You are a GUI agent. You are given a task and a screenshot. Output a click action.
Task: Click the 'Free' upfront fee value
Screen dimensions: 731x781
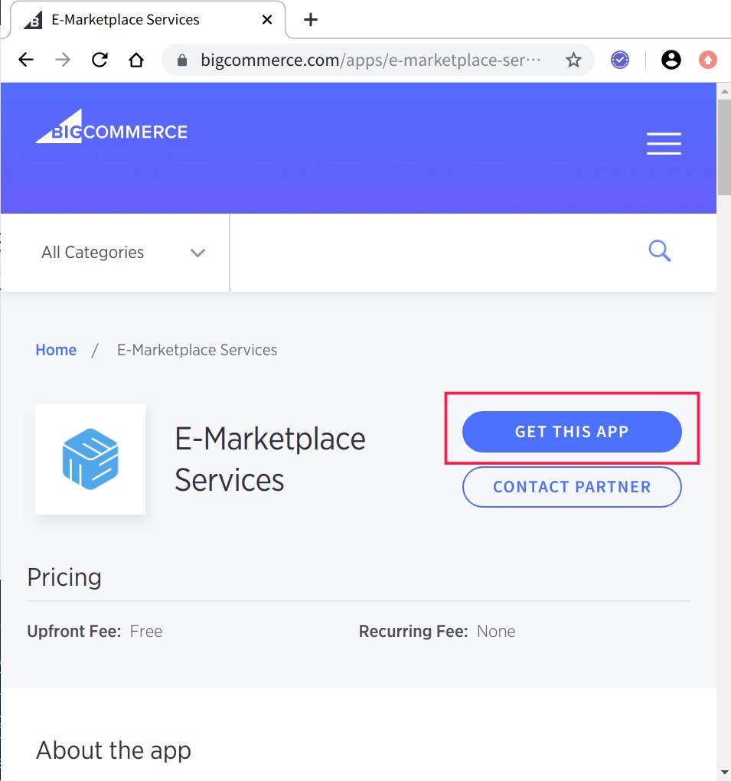pos(146,632)
